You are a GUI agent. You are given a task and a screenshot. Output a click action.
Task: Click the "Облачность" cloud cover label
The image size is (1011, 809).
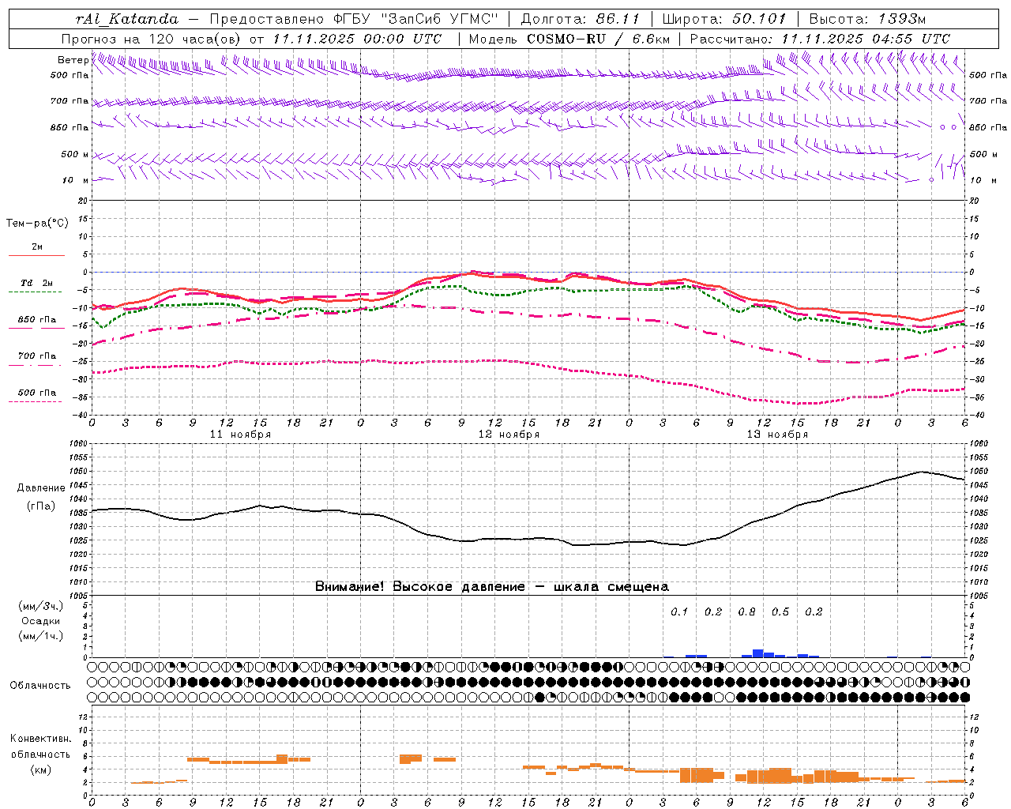[x=40, y=686]
